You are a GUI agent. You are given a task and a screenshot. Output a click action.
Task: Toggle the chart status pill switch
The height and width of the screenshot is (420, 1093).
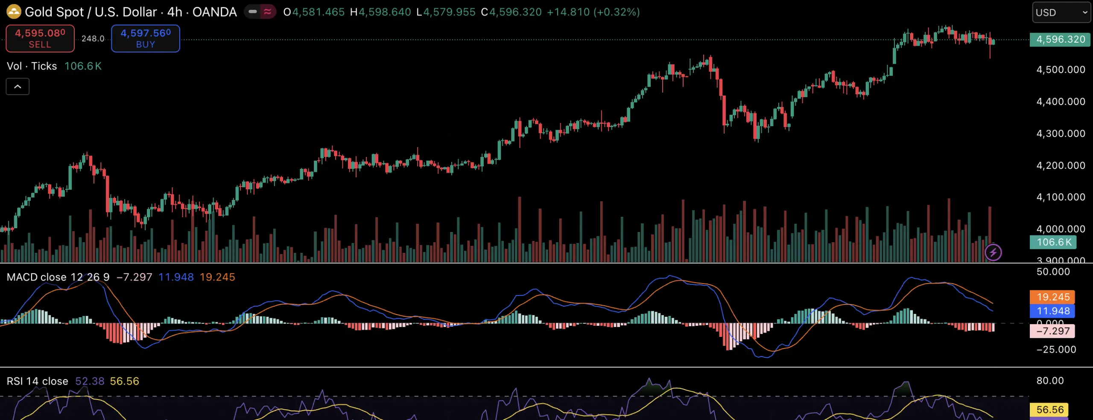click(x=253, y=12)
